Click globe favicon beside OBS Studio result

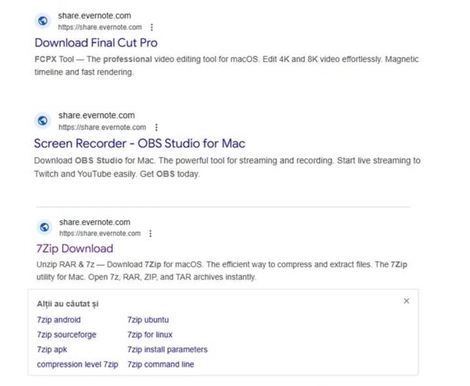(43, 121)
